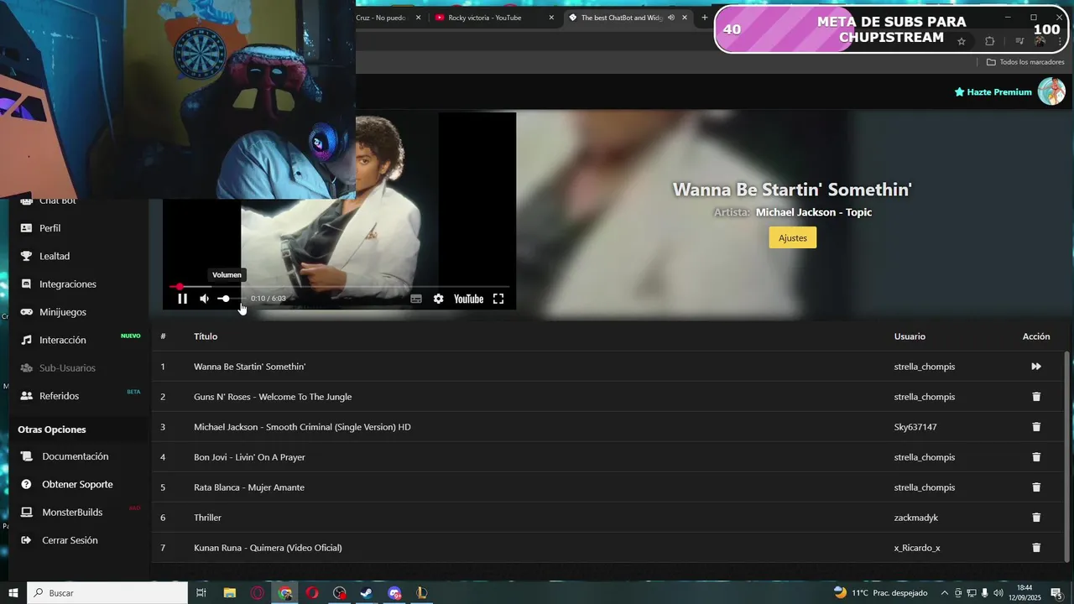
Task: Close the Rocky victoria YouTube tab
Action: tap(551, 18)
